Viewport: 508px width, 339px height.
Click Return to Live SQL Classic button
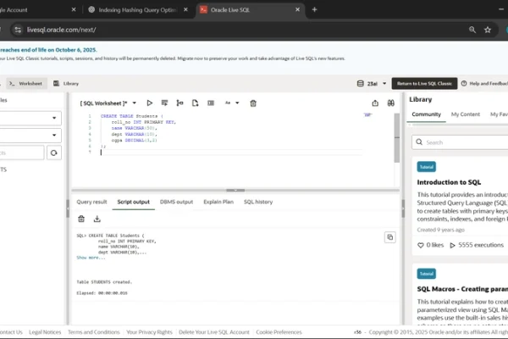click(426, 83)
